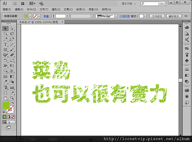Set paint mode to None
This screenshot has height=142, width=192.
(13, 117)
